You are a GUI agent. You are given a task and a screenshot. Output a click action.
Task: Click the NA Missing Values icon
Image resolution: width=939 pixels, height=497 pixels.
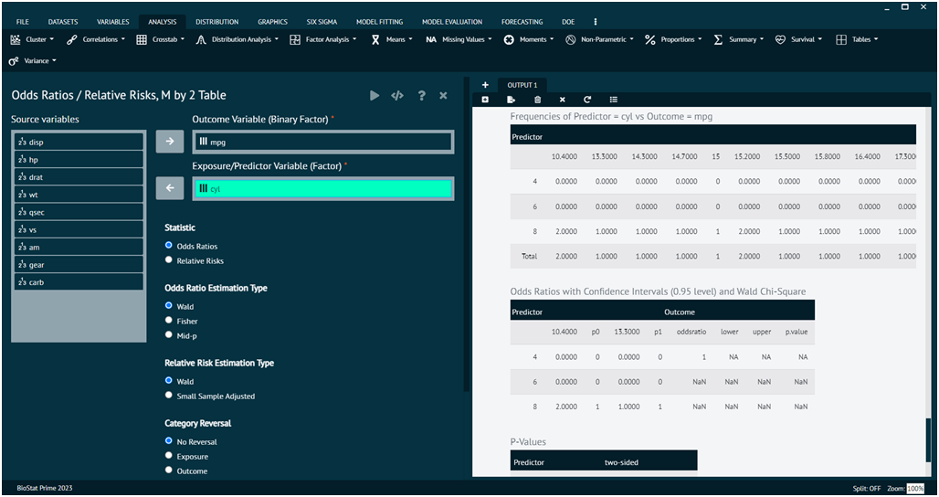click(430, 39)
